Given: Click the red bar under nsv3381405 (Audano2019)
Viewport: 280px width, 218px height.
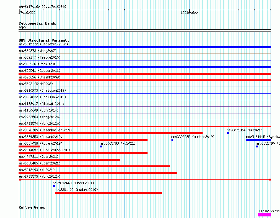Looking at the screenshot, I should coord(109,193).
